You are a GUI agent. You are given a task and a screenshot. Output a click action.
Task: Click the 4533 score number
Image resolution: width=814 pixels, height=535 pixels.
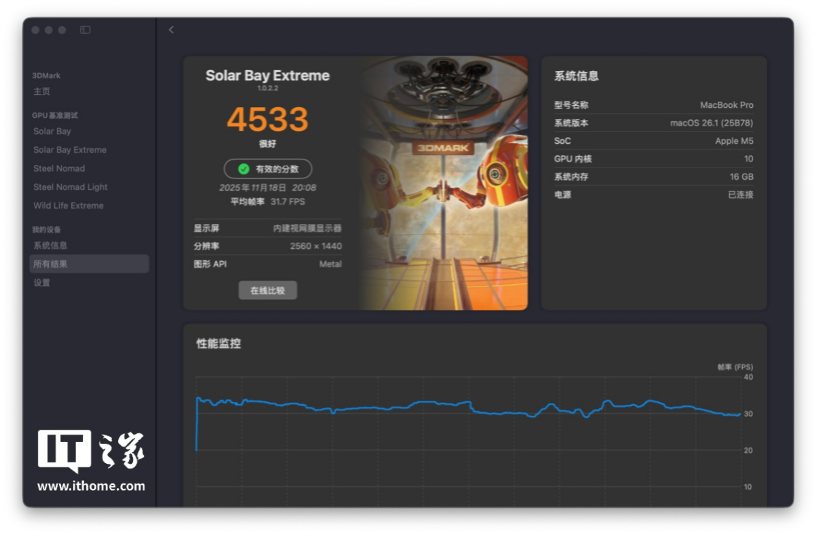click(x=267, y=119)
